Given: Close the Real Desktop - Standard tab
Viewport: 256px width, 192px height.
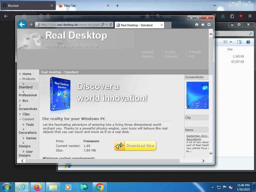Looking at the screenshot, I should [162, 25].
